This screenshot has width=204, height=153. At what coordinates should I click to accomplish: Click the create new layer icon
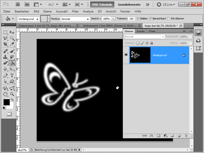click(x=179, y=136)
